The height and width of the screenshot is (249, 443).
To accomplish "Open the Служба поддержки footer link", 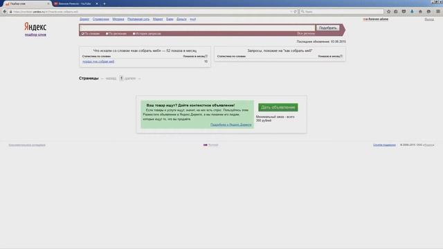I will pos(384,145).
